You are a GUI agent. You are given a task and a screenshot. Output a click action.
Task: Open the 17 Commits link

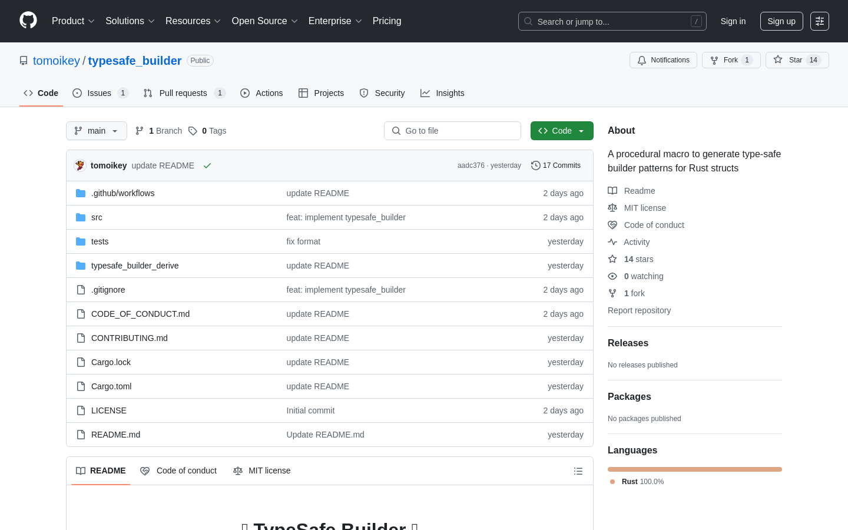[x=556, y=165]
